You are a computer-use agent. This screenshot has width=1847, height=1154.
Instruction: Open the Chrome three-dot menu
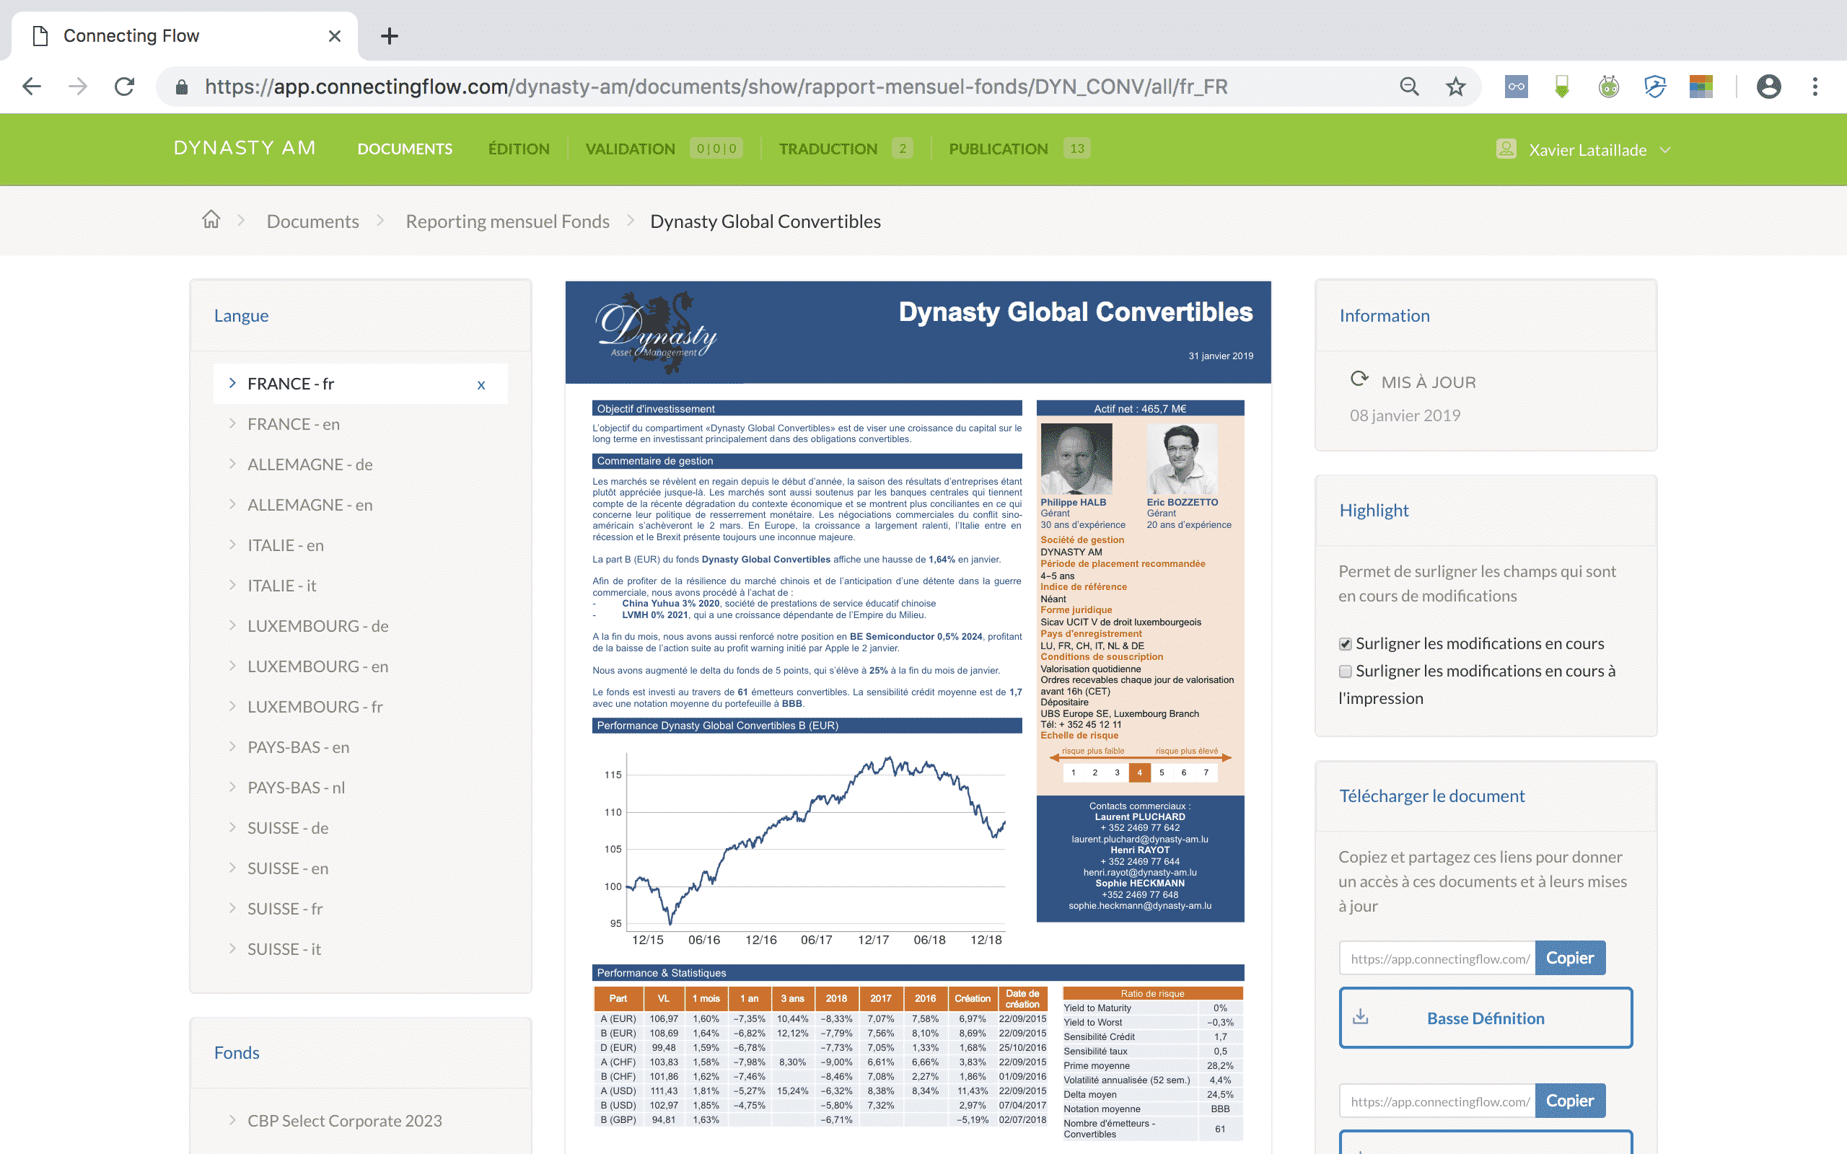coord(1815,87)
